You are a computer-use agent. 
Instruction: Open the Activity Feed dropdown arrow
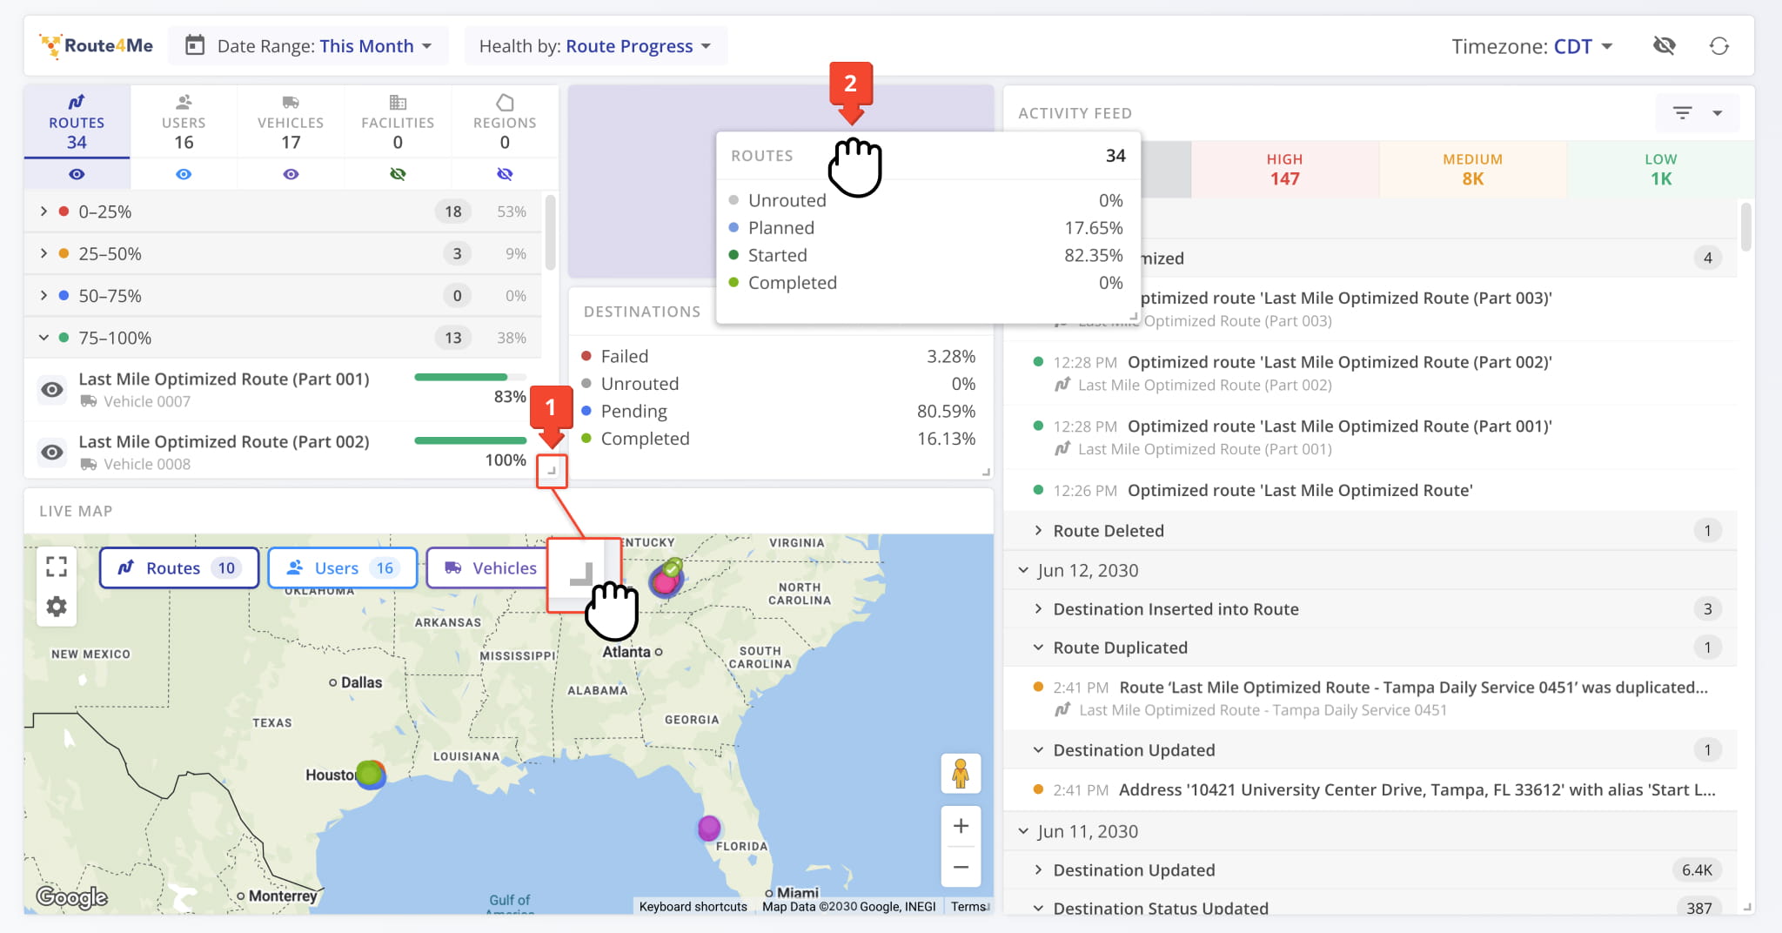[x=1718, y=113]
